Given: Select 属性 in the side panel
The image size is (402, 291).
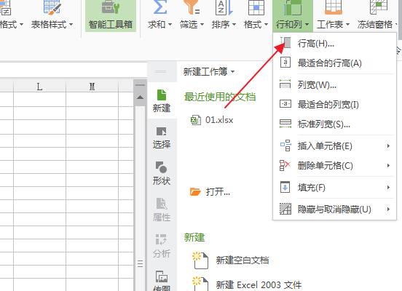Looking at the screenshot, I should click(162, 210).
